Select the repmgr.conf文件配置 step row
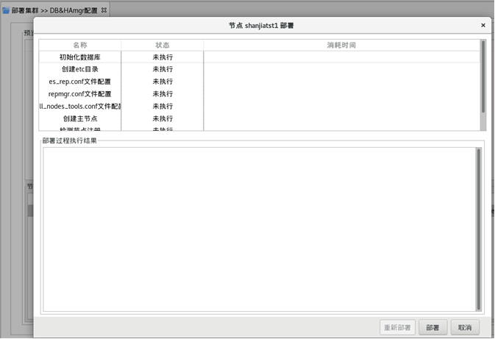 click(x=79, y=94)
